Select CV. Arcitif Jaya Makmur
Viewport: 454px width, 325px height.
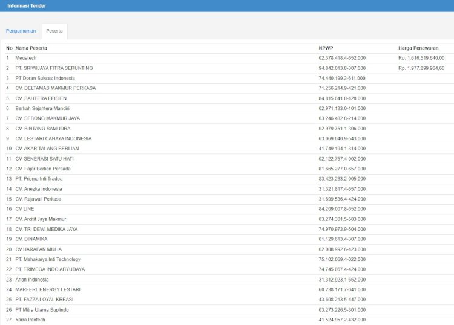(41, 219)
